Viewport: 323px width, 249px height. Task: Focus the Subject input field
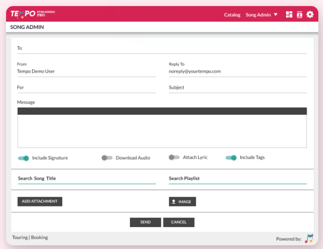238,88
